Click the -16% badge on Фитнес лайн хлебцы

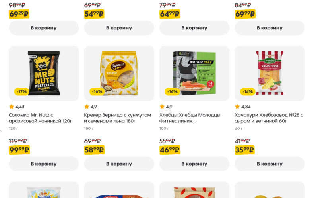[x=173, y=91]
